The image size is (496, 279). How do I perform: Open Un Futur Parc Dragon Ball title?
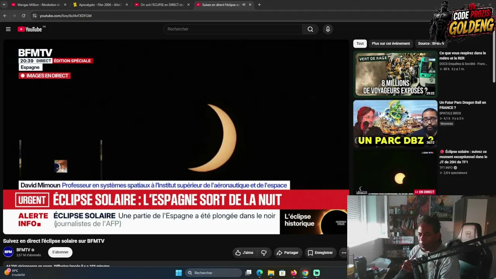click(463, 105)
